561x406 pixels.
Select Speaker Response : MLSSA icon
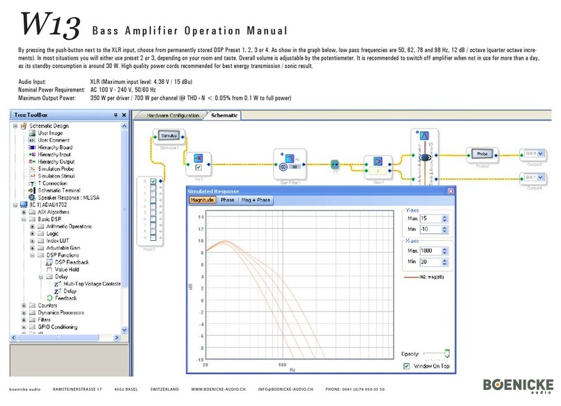(32, 198)
